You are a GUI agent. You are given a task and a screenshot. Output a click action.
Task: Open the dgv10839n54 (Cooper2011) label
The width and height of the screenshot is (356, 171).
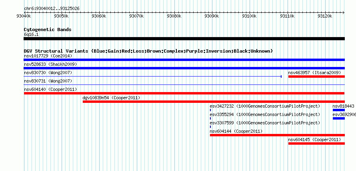[111, 98]
